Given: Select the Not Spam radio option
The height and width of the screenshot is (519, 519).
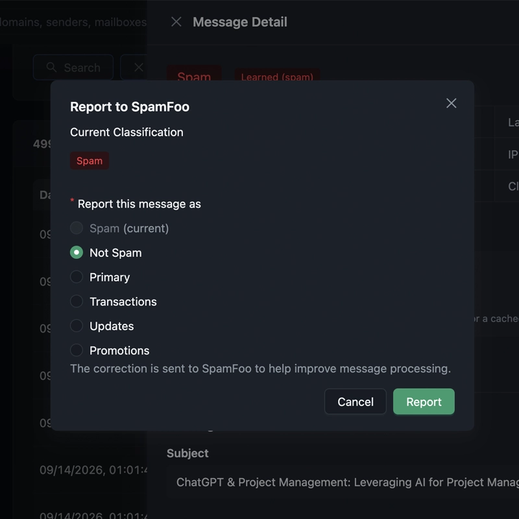Looking at the screenshot, I should coord(77,252).
